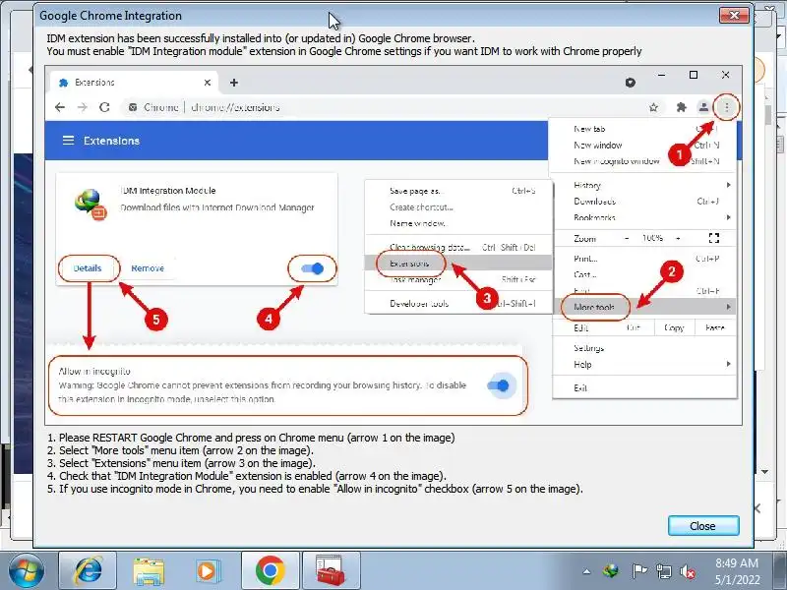
Task: Open the red toolbox app on taskbar
Action: (x=331, y=571)
